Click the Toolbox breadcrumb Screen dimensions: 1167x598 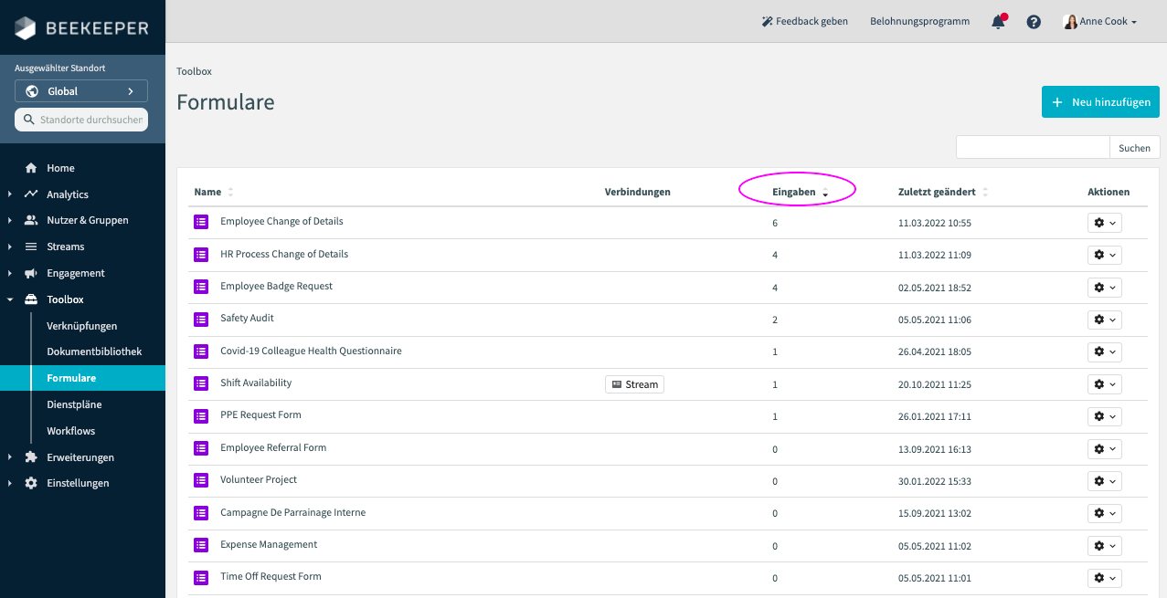coord(194,71)
